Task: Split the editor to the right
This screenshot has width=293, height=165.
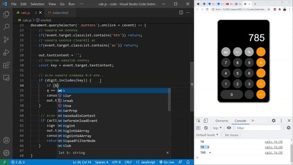Action: click(x=181, y=12)
